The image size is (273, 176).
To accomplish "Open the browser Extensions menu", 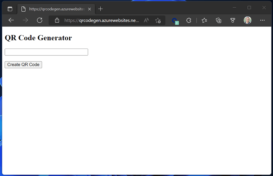I will click(189, 20).
